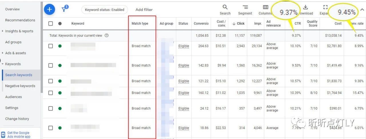Collapse the table toolbar chevron
The image size is (366, 139).
(362, 10)
